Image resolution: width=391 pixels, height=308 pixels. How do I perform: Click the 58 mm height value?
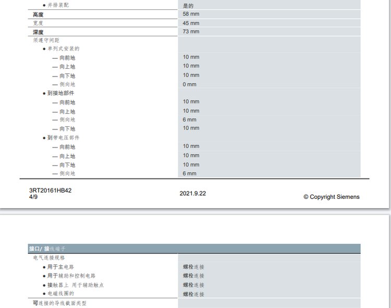pos(191,14)
